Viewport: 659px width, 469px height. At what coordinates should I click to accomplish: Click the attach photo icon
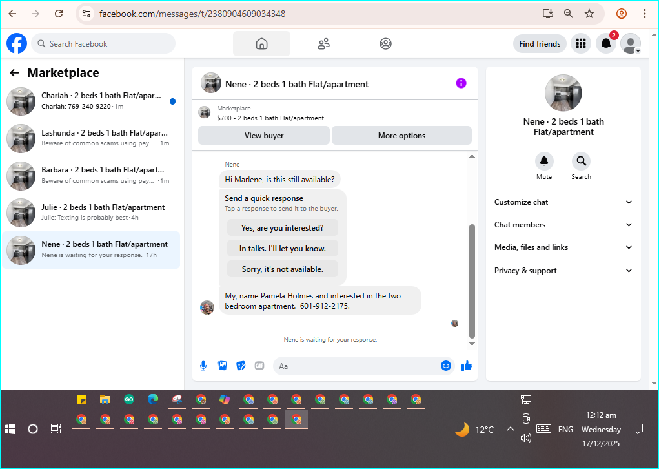point(222,366)
